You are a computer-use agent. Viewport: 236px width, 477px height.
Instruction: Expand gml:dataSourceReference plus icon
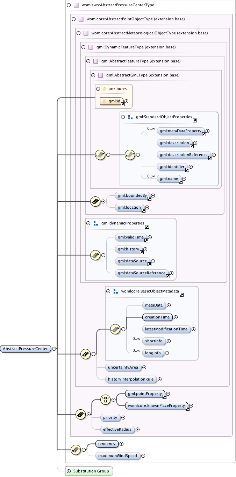[x=172, y=273]
